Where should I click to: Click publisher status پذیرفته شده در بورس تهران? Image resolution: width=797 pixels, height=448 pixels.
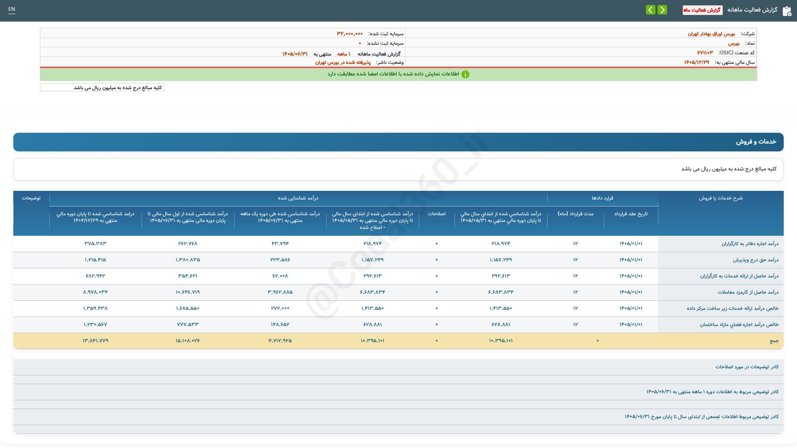coord(343,62)
